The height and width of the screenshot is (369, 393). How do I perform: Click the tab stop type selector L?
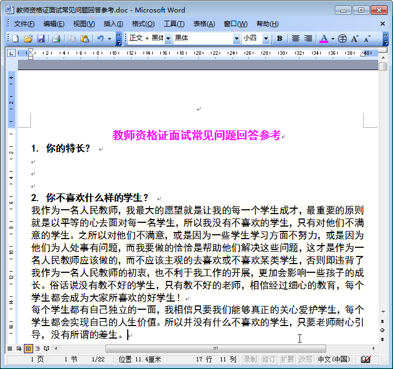click(x=11, y=53)
